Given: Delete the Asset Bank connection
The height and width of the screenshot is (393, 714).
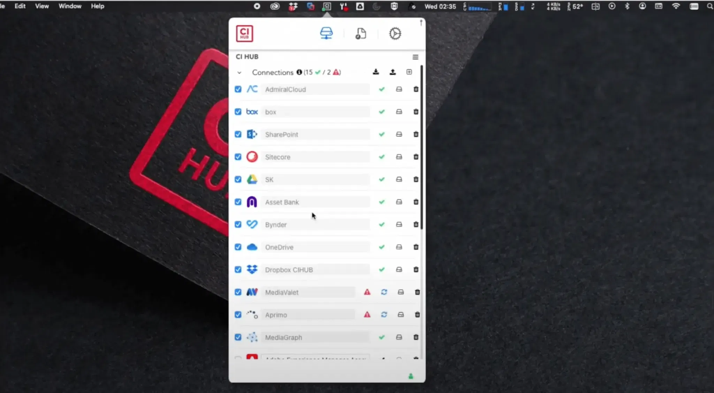Looking at the screenshot, I should pyautogui.click(x=416, y=202).
